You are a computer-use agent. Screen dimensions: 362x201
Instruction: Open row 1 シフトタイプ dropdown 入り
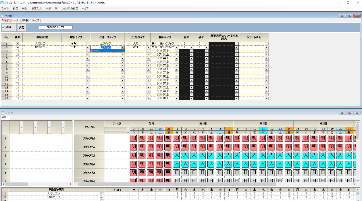[x=148, y=44]
